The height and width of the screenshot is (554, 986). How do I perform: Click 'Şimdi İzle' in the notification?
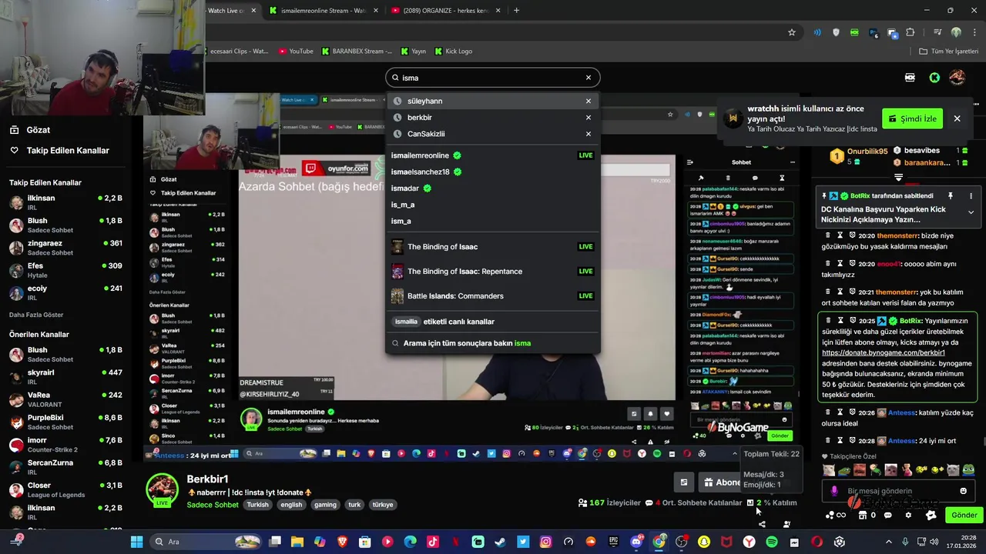(912, 118)
